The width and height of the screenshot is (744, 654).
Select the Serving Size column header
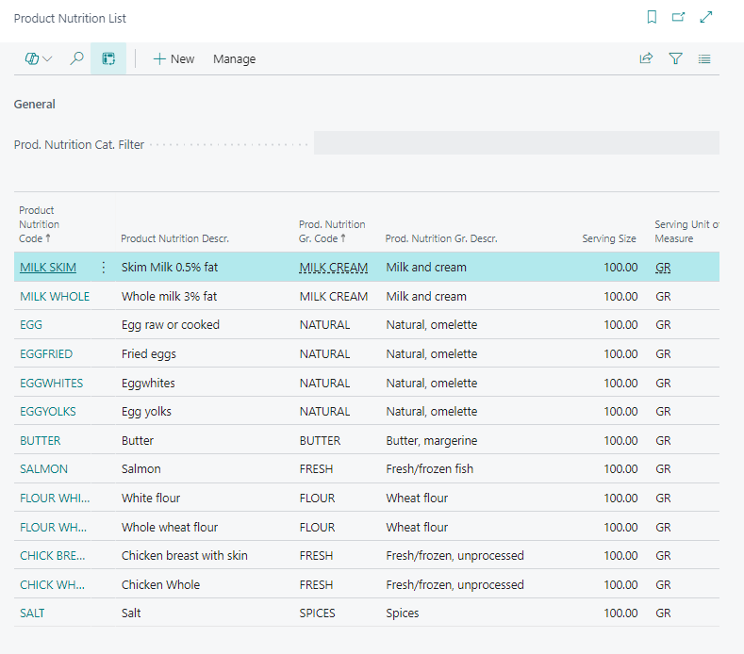pos(608,238)
